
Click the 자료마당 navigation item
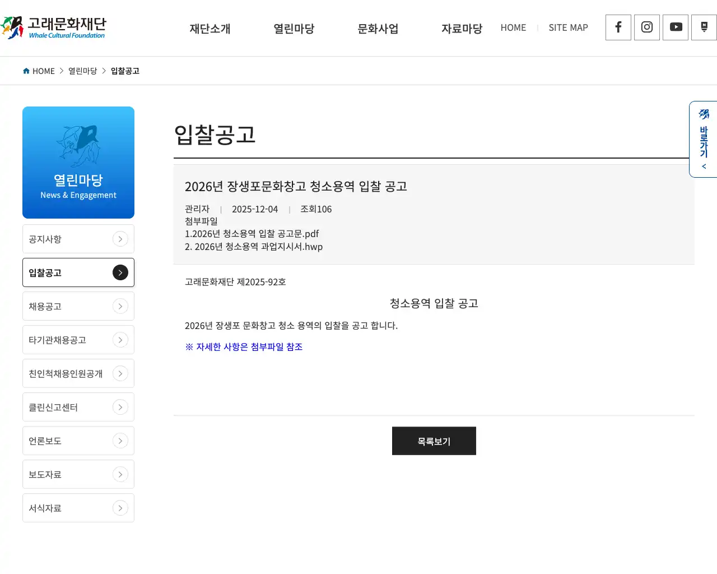(x=462, y=29)
